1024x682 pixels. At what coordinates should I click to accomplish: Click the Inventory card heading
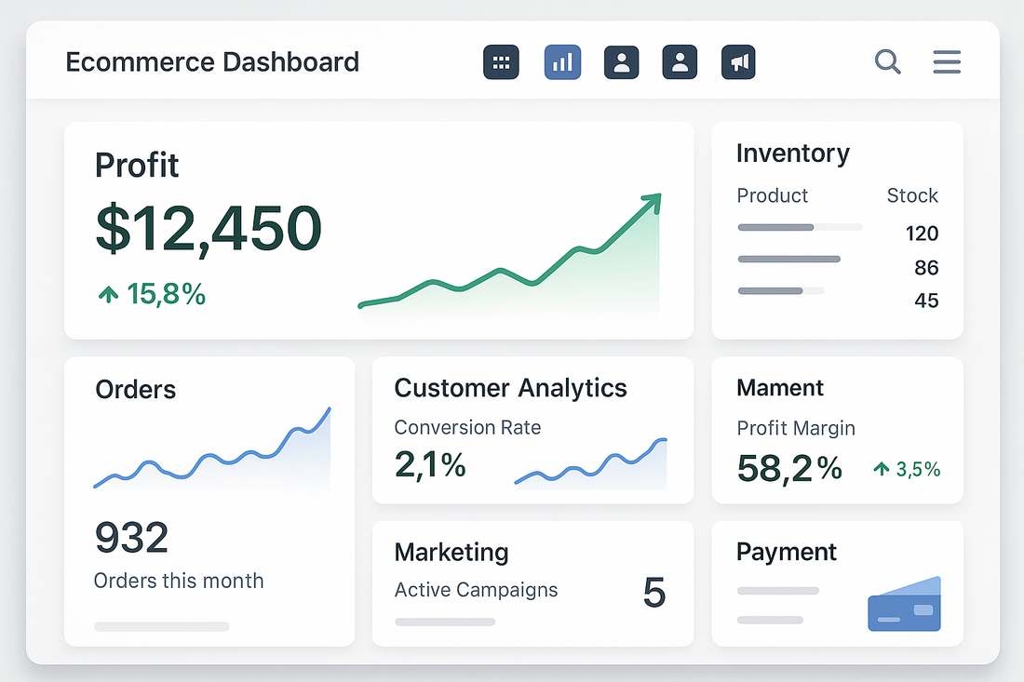[x=793, y=154]
